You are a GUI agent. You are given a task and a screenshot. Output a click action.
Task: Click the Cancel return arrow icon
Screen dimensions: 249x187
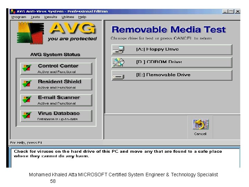(201, 124)
